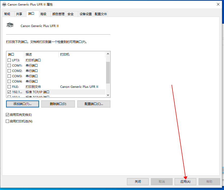Click the printer icon in title bar
The height and width of the screenshot is (190, 224).
pos(4,4)
